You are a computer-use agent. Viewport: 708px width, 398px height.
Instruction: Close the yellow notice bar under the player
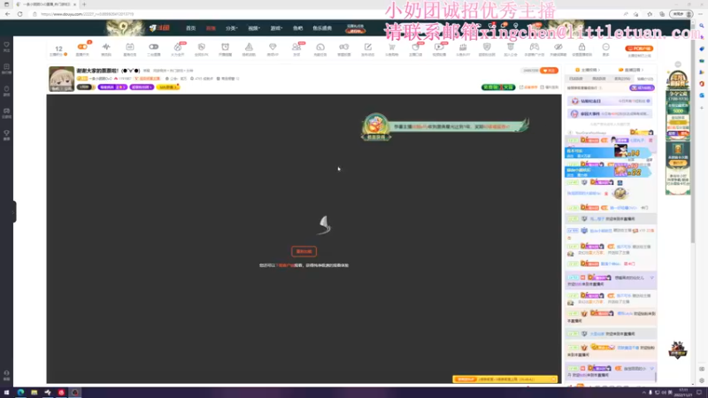pos(554,379)
